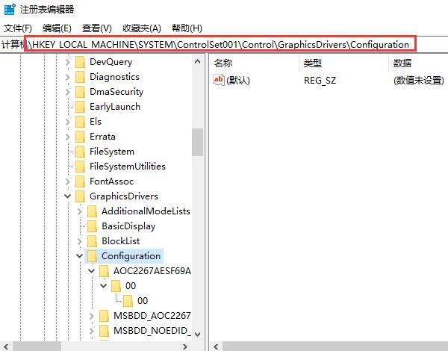
Task: Expand the MSBDD_NOEDID_ key
Action: [91, 331]
